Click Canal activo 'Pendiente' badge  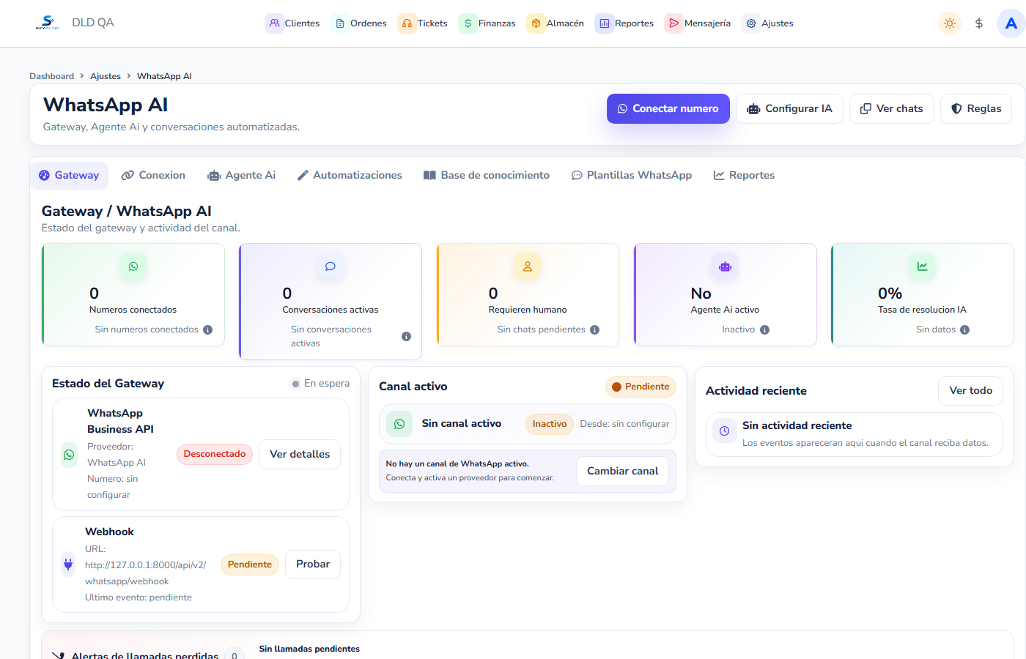641,387
